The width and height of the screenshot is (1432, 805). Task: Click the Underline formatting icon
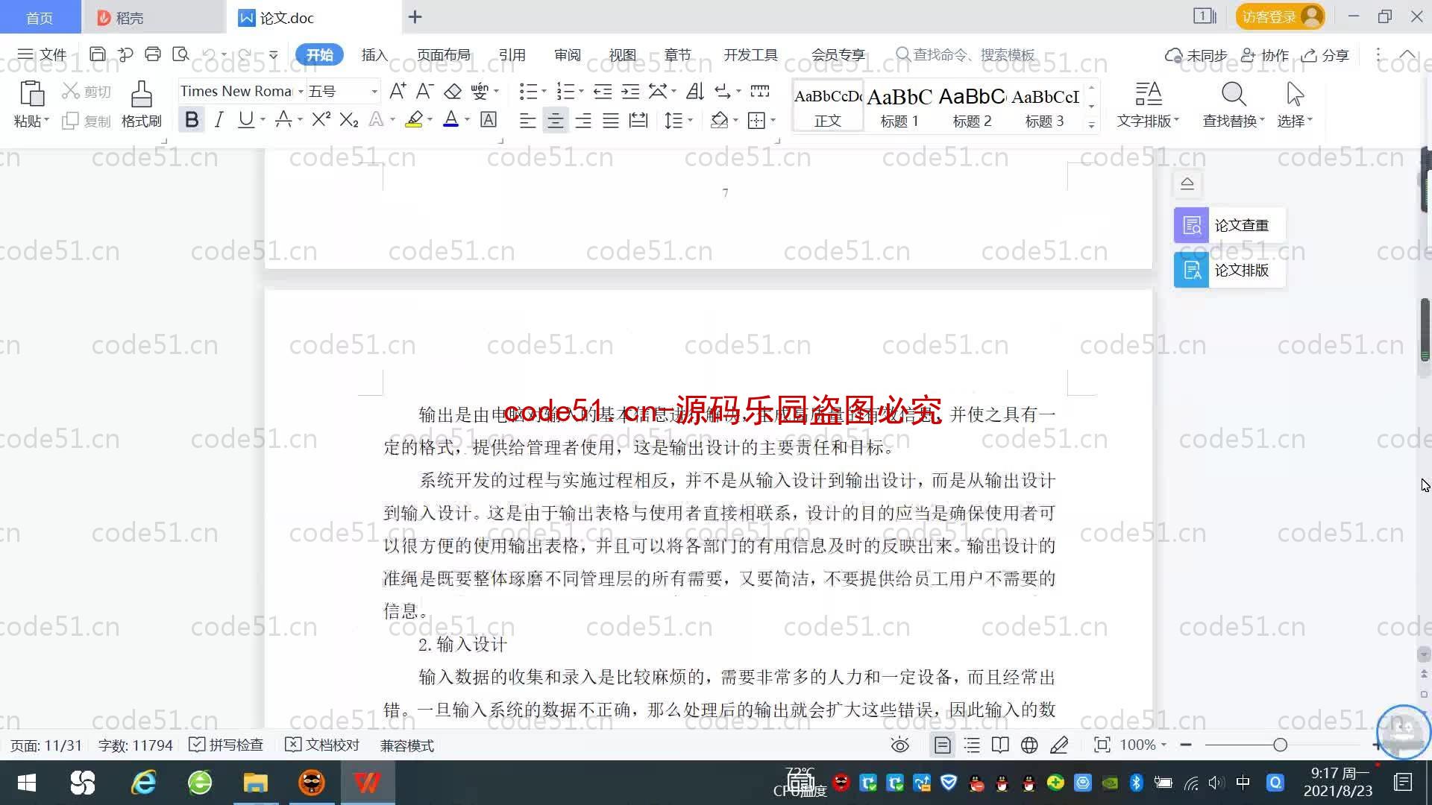tap(246, 120)
